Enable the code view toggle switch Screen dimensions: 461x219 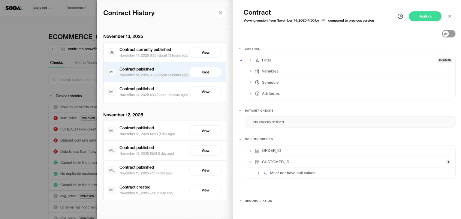pyautogui.click(x=448, y=34)
